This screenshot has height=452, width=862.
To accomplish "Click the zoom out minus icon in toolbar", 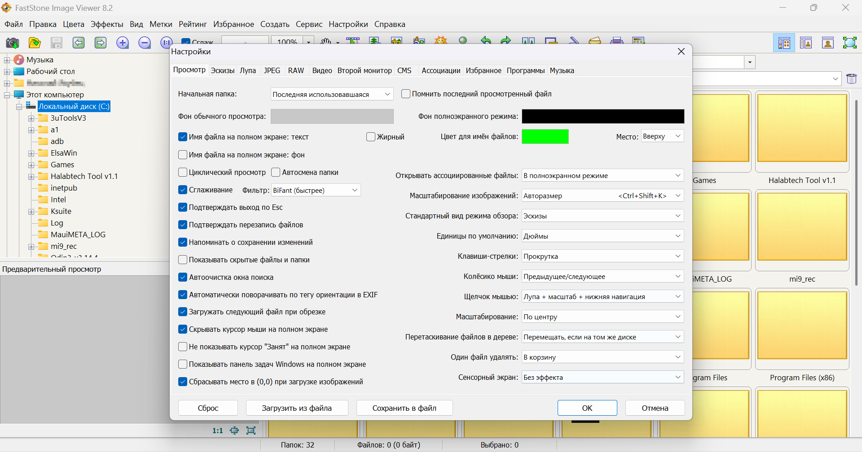I will point(145,43).
